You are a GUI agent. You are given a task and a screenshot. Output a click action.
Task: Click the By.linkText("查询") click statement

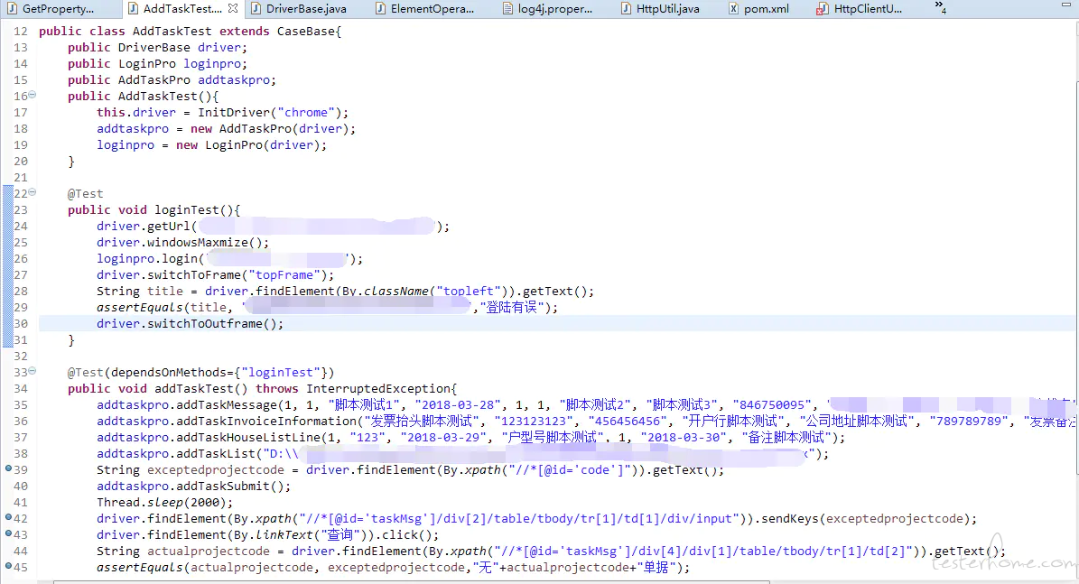267,535
